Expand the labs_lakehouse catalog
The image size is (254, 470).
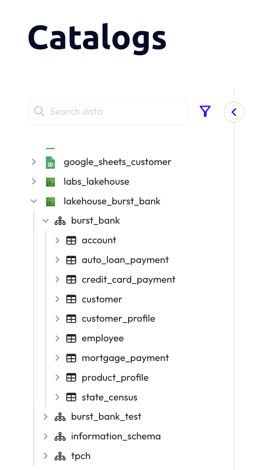pos(34,181)
